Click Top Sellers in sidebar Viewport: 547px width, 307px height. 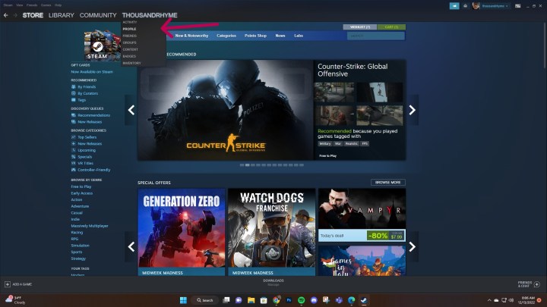[x=87, y=137]
